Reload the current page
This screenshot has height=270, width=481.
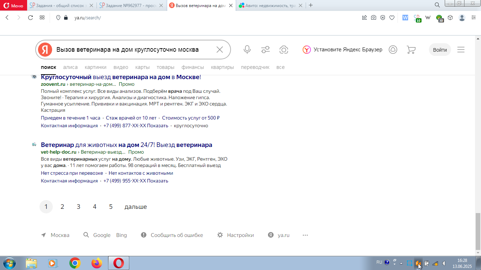click(30, 18)
